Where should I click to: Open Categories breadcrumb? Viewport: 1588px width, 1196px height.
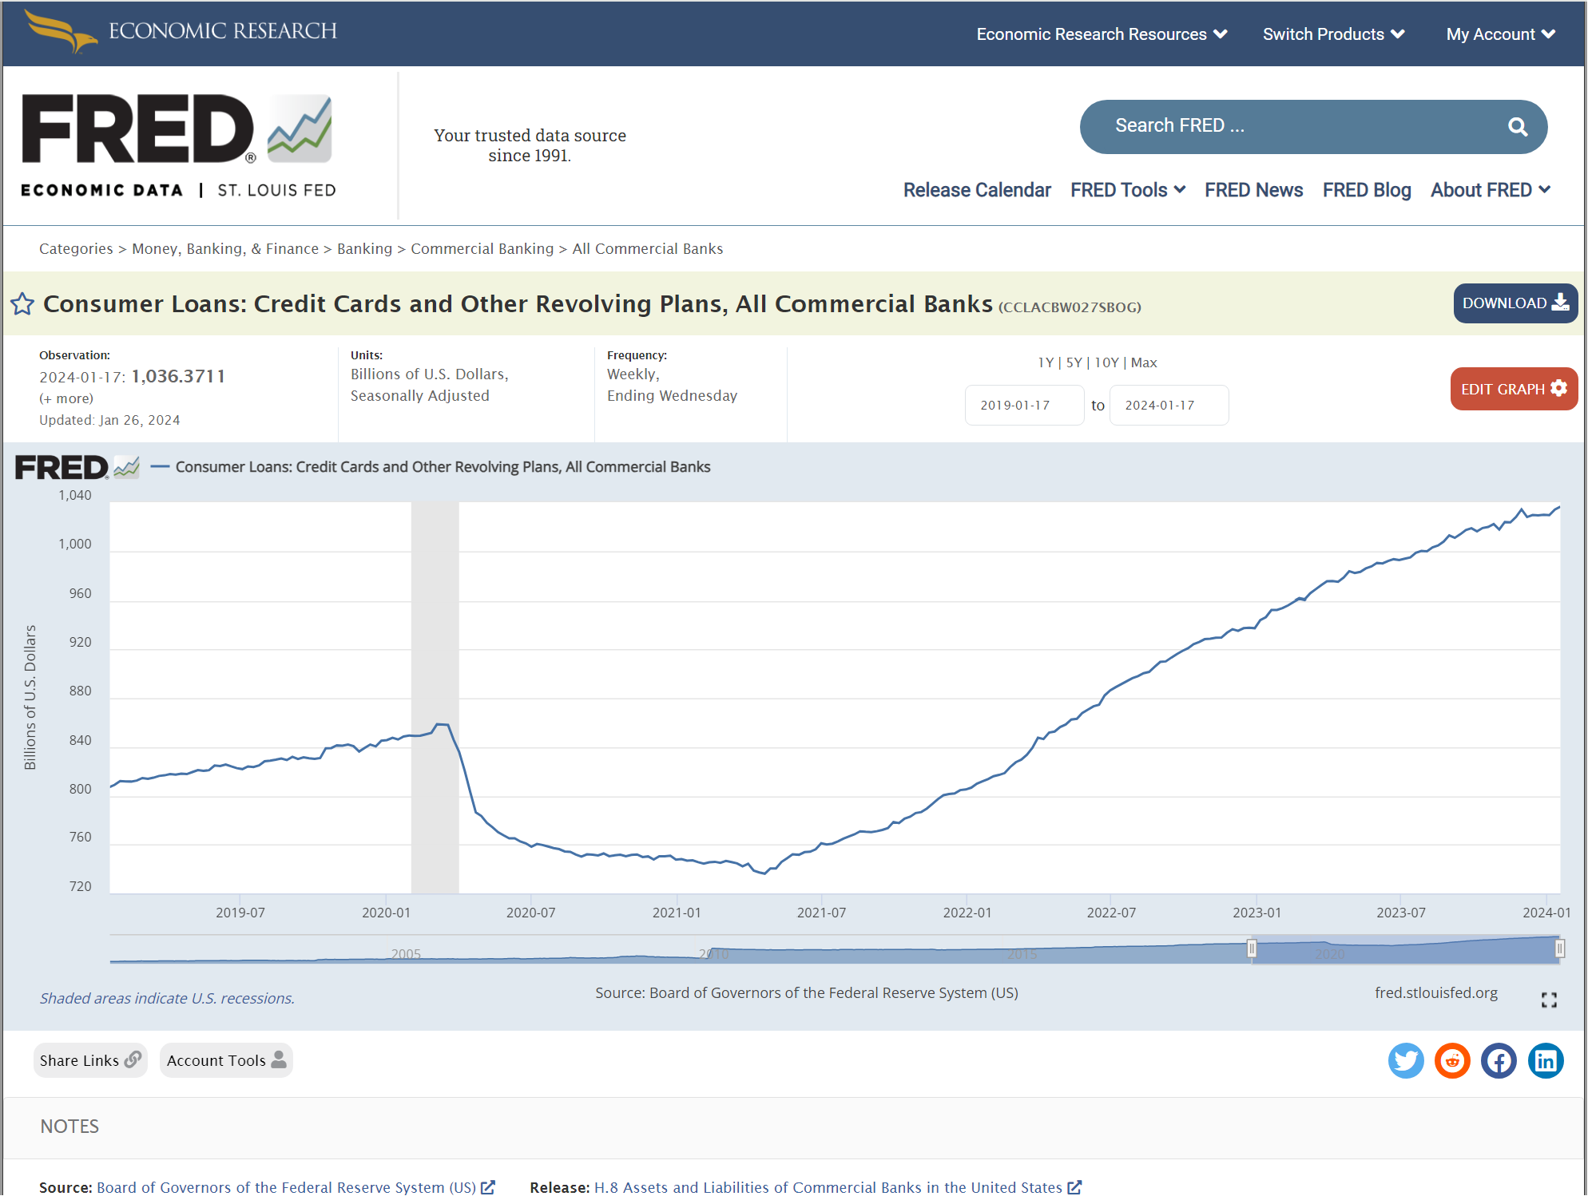[76, 249]
